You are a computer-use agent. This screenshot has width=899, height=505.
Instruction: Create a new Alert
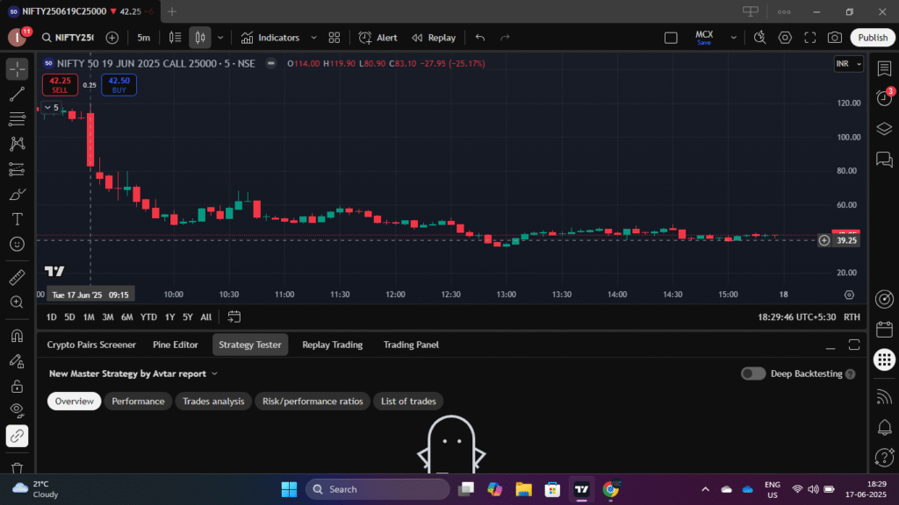pos(378,38)
